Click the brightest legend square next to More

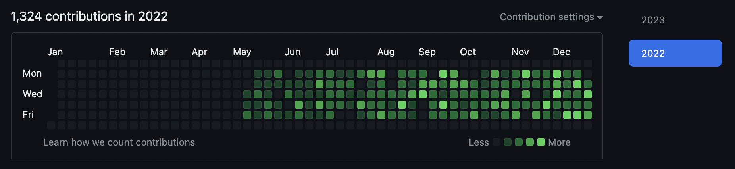click(x=541, y=142)
